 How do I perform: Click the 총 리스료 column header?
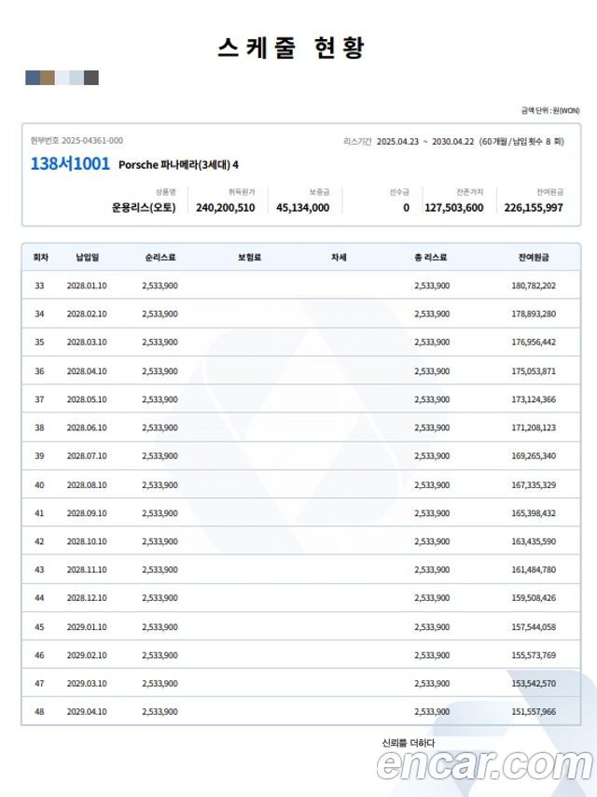[x=431, y=257]
